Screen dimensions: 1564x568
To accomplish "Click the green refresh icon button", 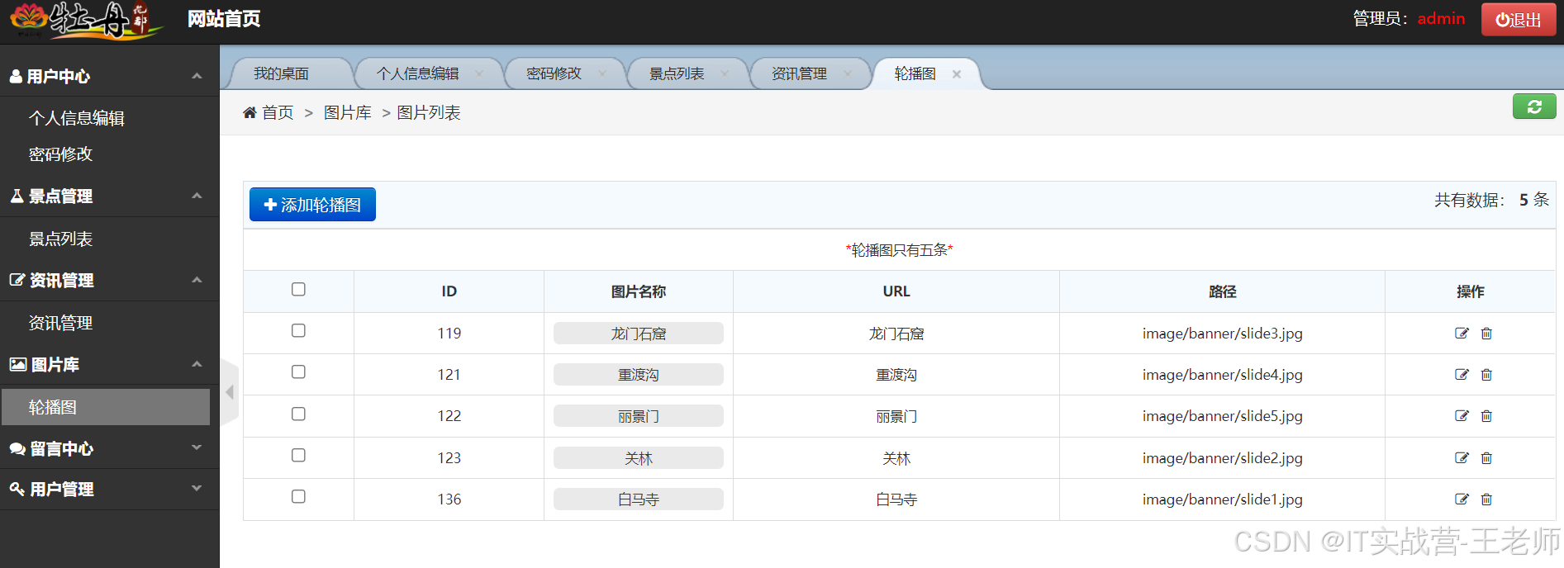I will (x=1534, y=106).
